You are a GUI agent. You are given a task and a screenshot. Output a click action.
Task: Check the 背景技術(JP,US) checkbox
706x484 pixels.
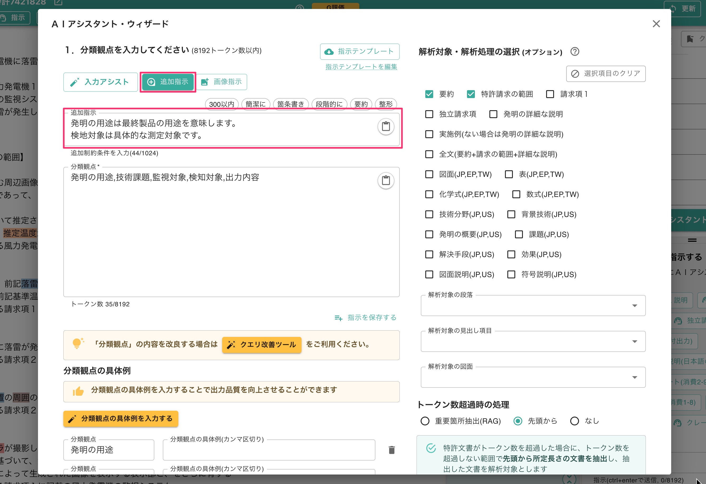(511, 214)
